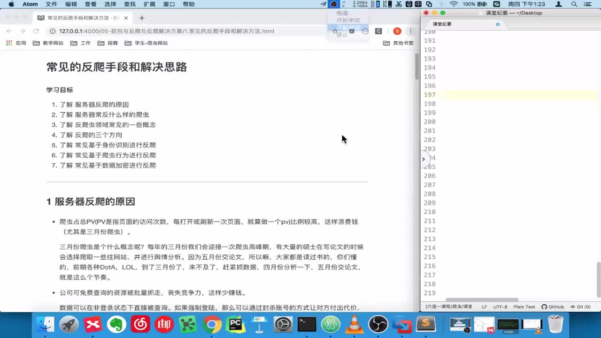Expand Atom's tree view dock chevron

click(x=423, y=159)
